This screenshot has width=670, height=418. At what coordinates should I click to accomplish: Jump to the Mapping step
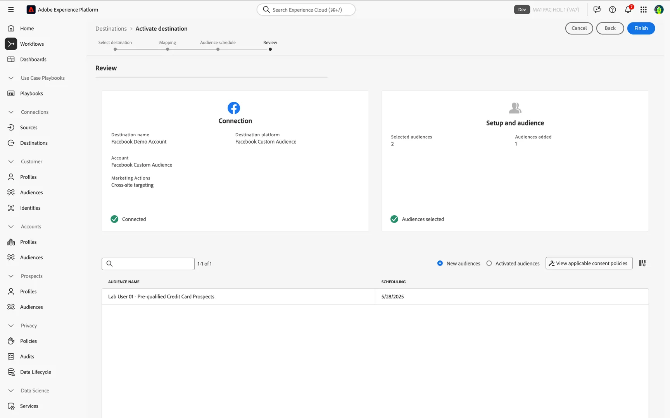point(167,49)
